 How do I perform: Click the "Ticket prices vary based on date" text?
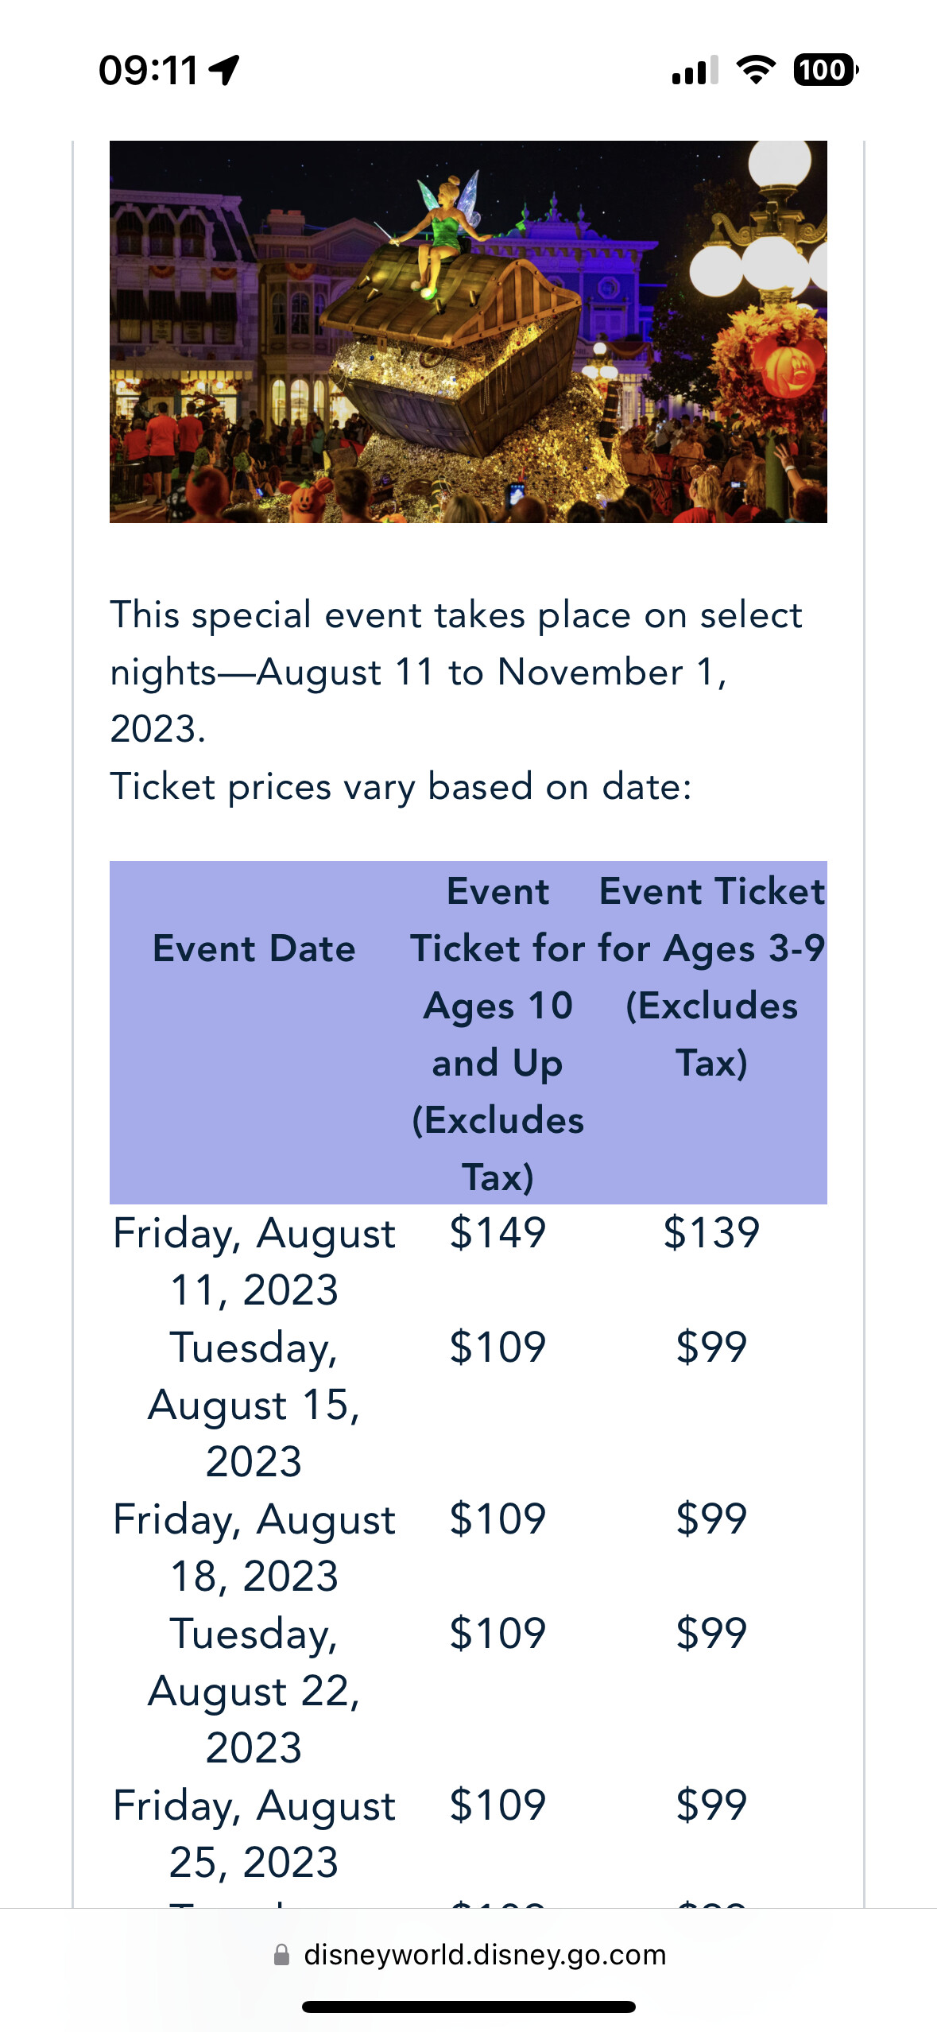[401, 787]
